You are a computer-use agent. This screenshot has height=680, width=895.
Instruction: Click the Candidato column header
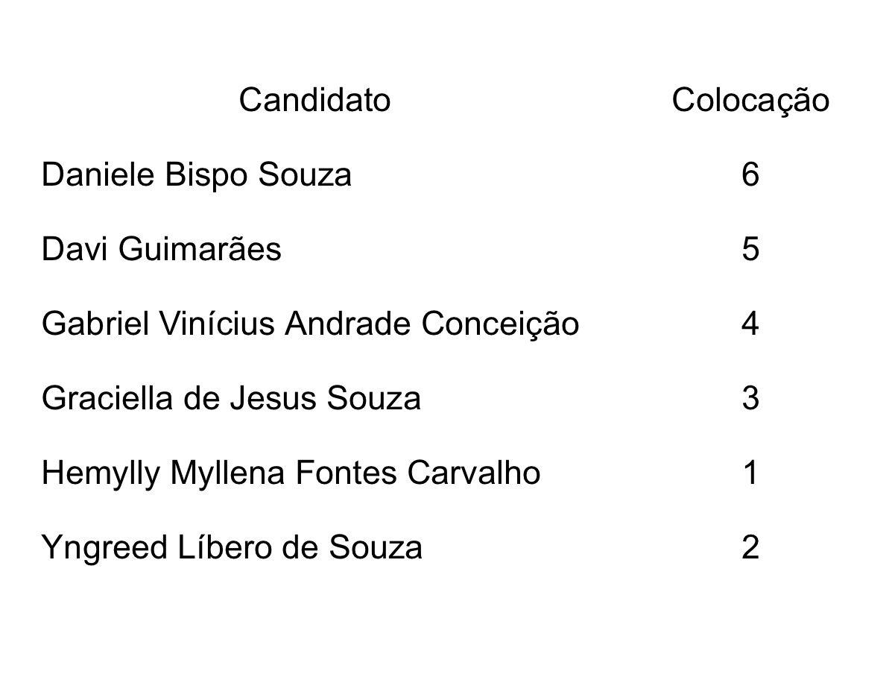(x=314, y=101)
